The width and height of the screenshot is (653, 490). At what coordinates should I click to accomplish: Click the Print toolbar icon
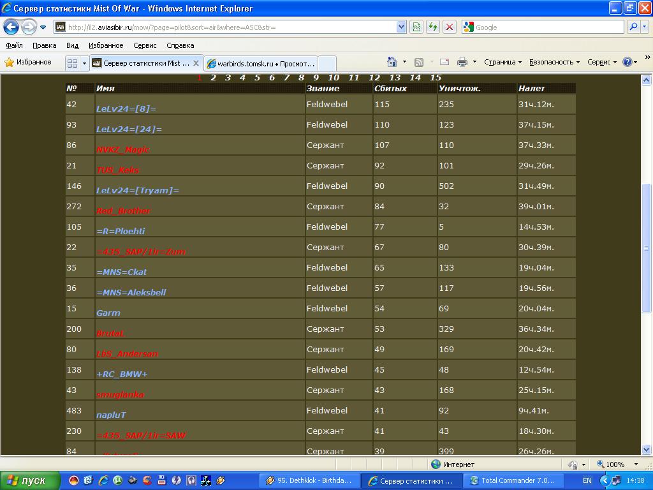(x=462, y=62)
